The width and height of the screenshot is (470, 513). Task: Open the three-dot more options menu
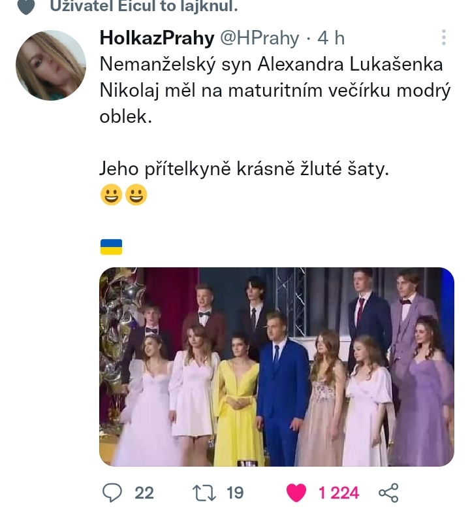pos(444,37)
